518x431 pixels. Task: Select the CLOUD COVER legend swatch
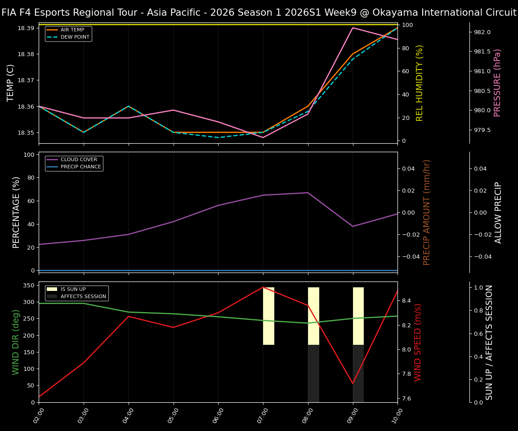coord(53,159)
